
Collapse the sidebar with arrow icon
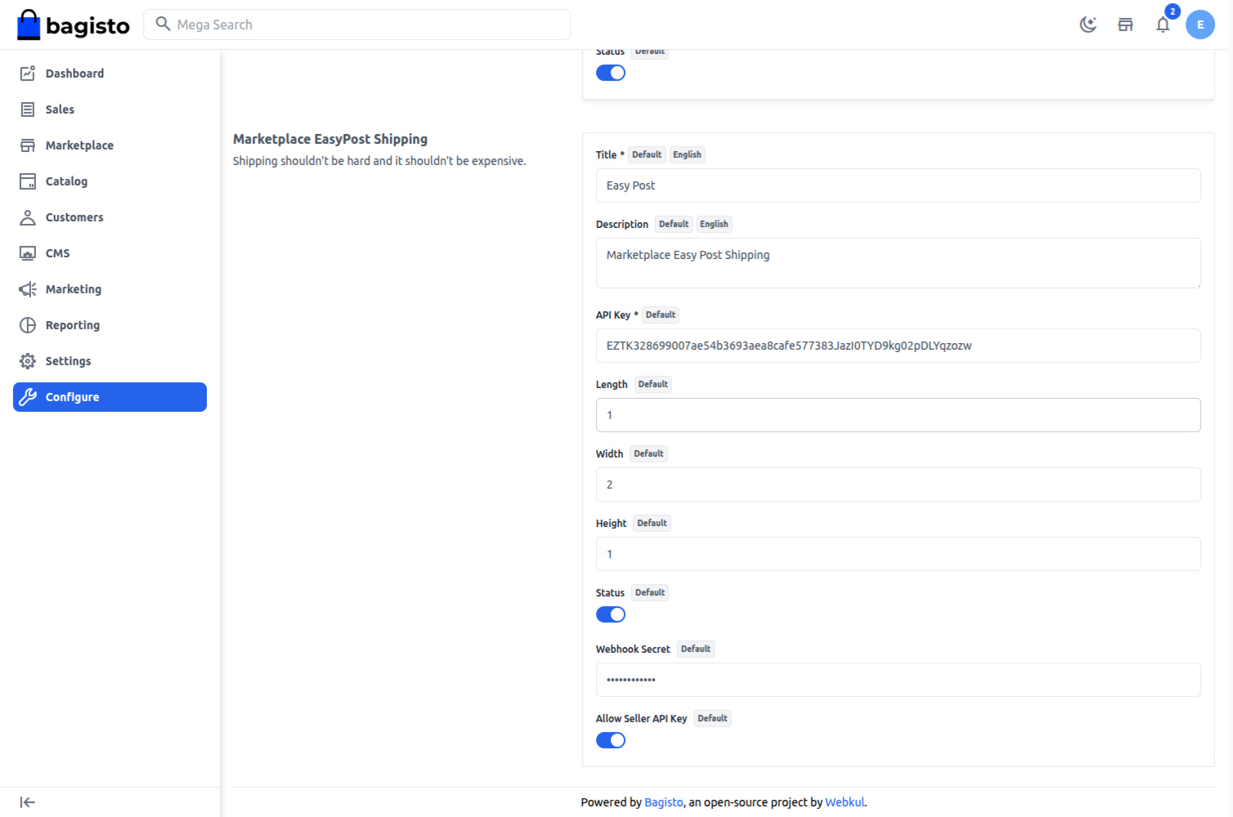tap(28, 802)
